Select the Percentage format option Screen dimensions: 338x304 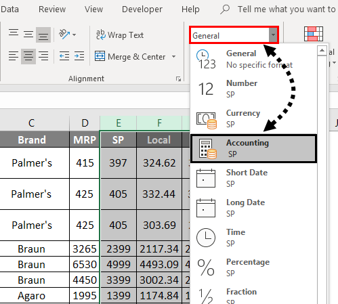253,267
